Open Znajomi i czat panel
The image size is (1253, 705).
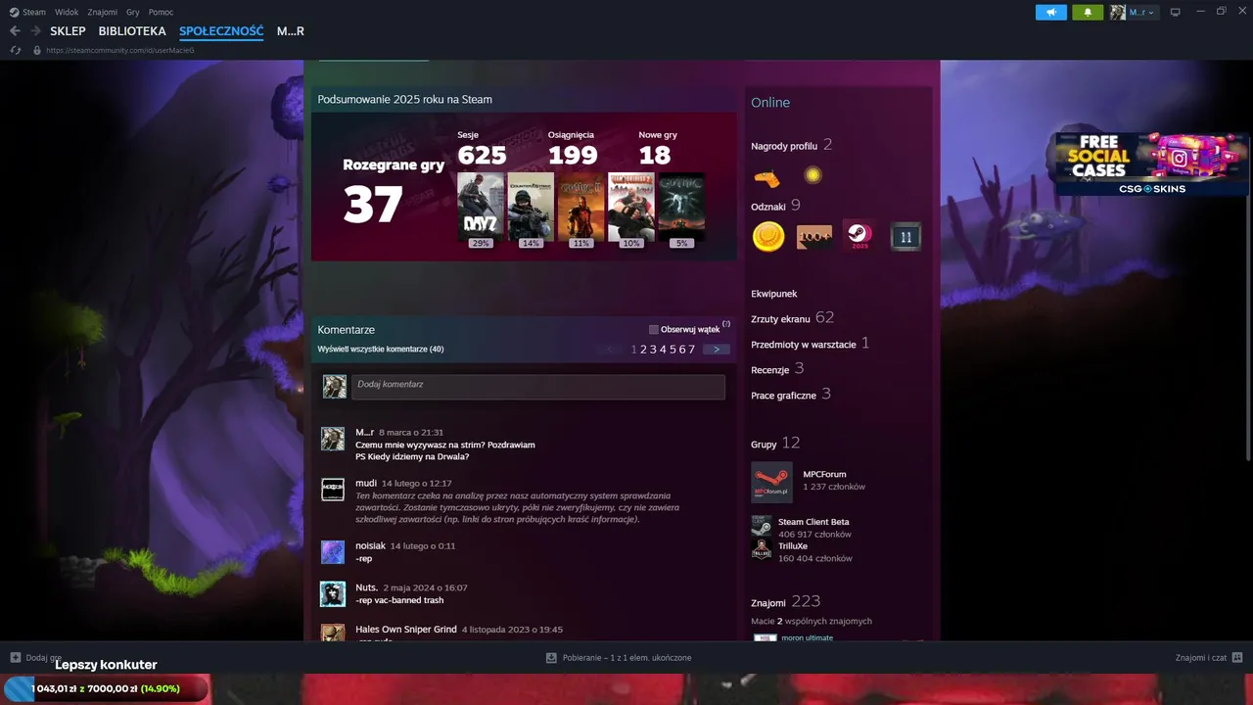[x=1209, y=658]
